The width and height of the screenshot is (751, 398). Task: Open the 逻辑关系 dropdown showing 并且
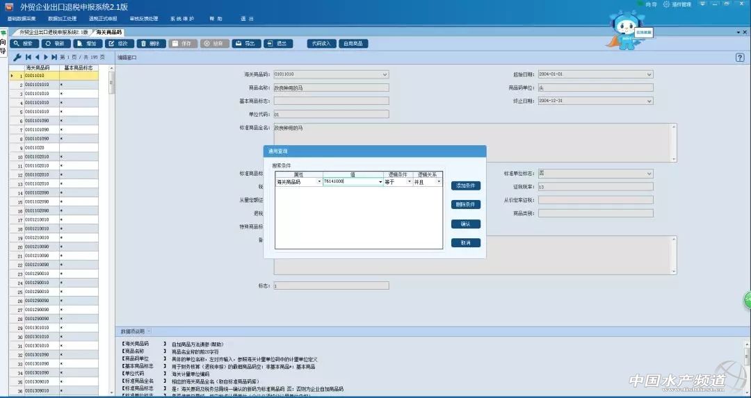[x=438, y=182]
